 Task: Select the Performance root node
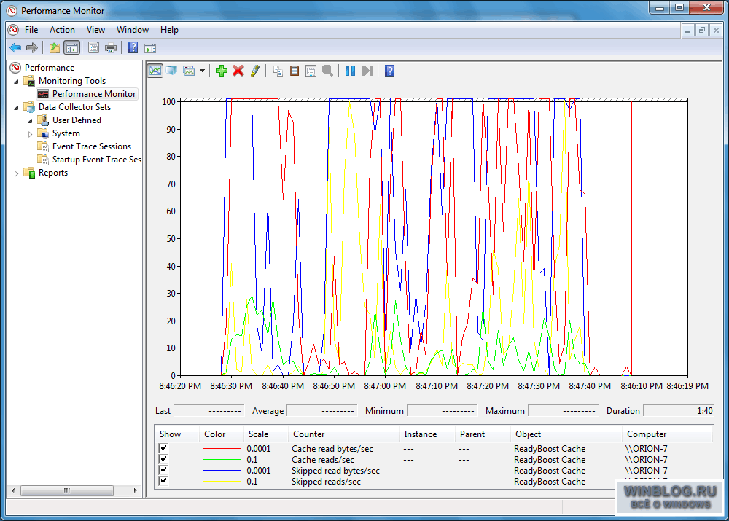coord(50,67)
